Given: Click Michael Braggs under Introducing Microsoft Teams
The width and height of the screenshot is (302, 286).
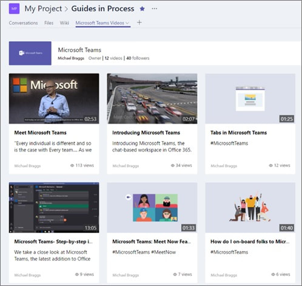Looking at the screenshot, I should click(x=126, y=166).
